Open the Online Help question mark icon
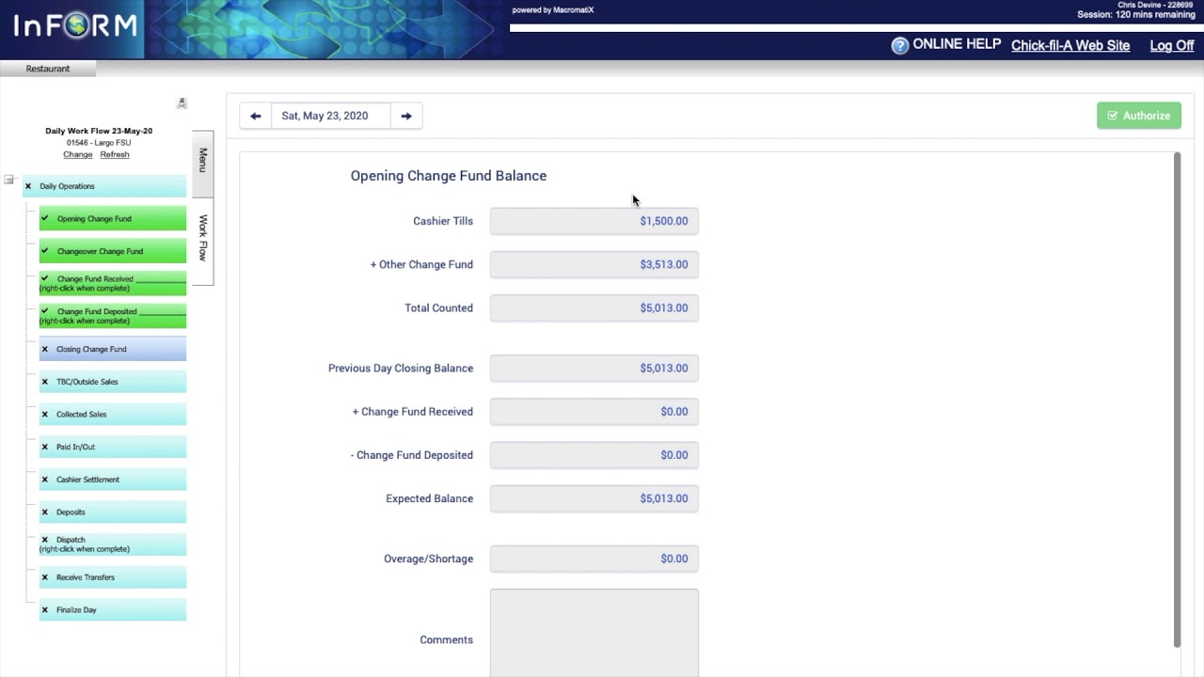The height and width of the screenshot is (677, 1204). (900, 45)
